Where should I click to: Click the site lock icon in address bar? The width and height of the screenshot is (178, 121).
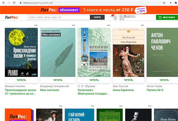pyautogui.click(x=21, y=3)
